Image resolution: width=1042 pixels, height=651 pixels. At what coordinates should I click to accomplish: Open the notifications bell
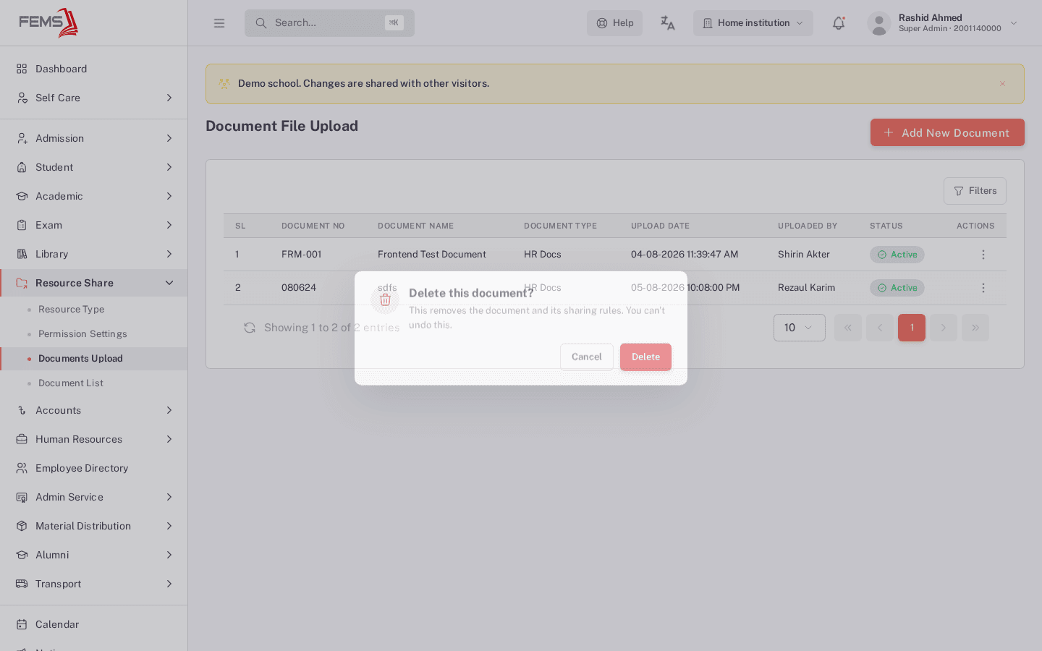839,23
